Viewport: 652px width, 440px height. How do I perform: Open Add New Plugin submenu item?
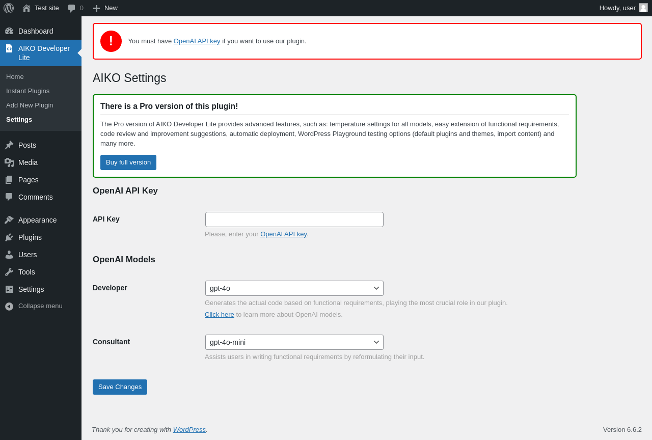30,105
